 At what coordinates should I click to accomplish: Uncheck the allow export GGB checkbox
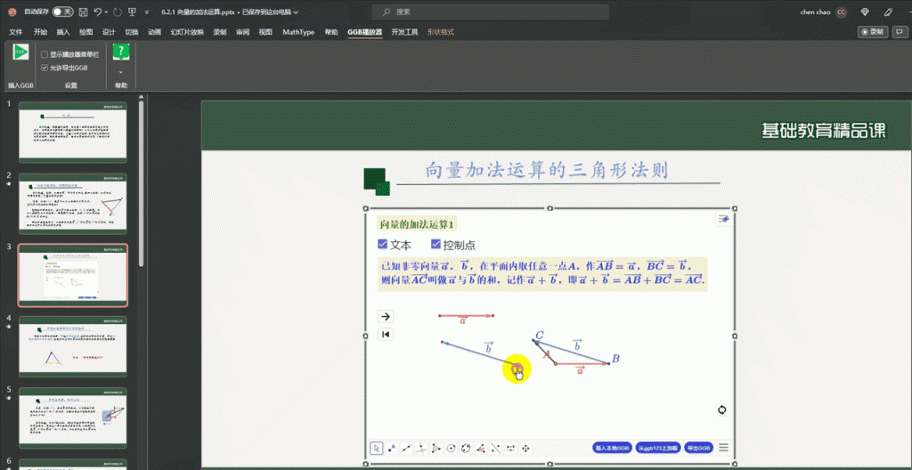click(45, 68)
